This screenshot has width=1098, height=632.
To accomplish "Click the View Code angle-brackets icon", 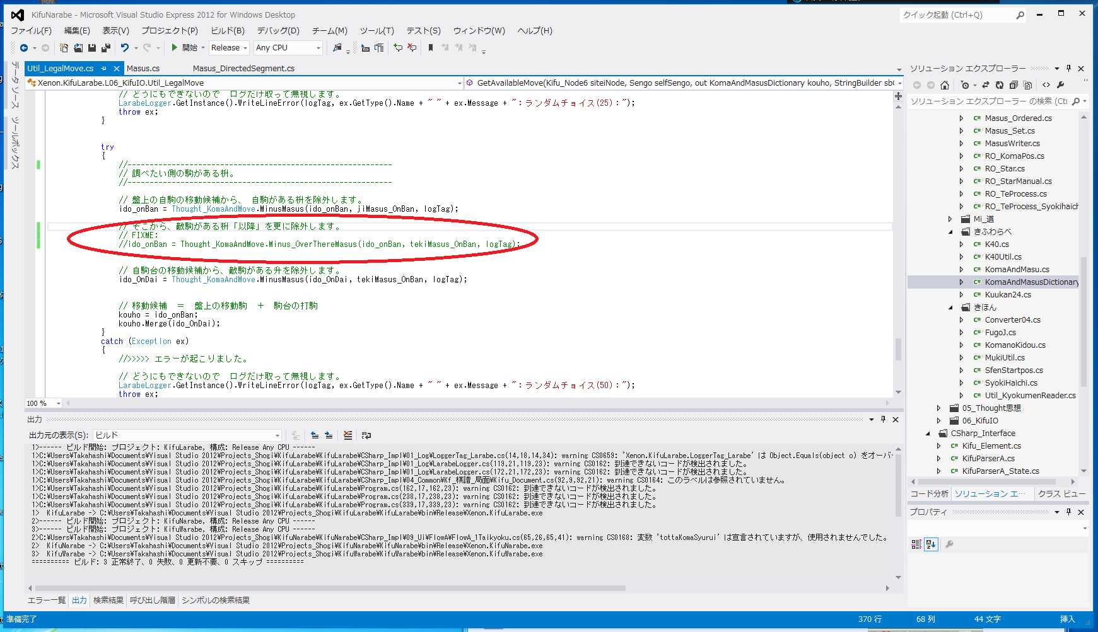I will [1046, 85].
